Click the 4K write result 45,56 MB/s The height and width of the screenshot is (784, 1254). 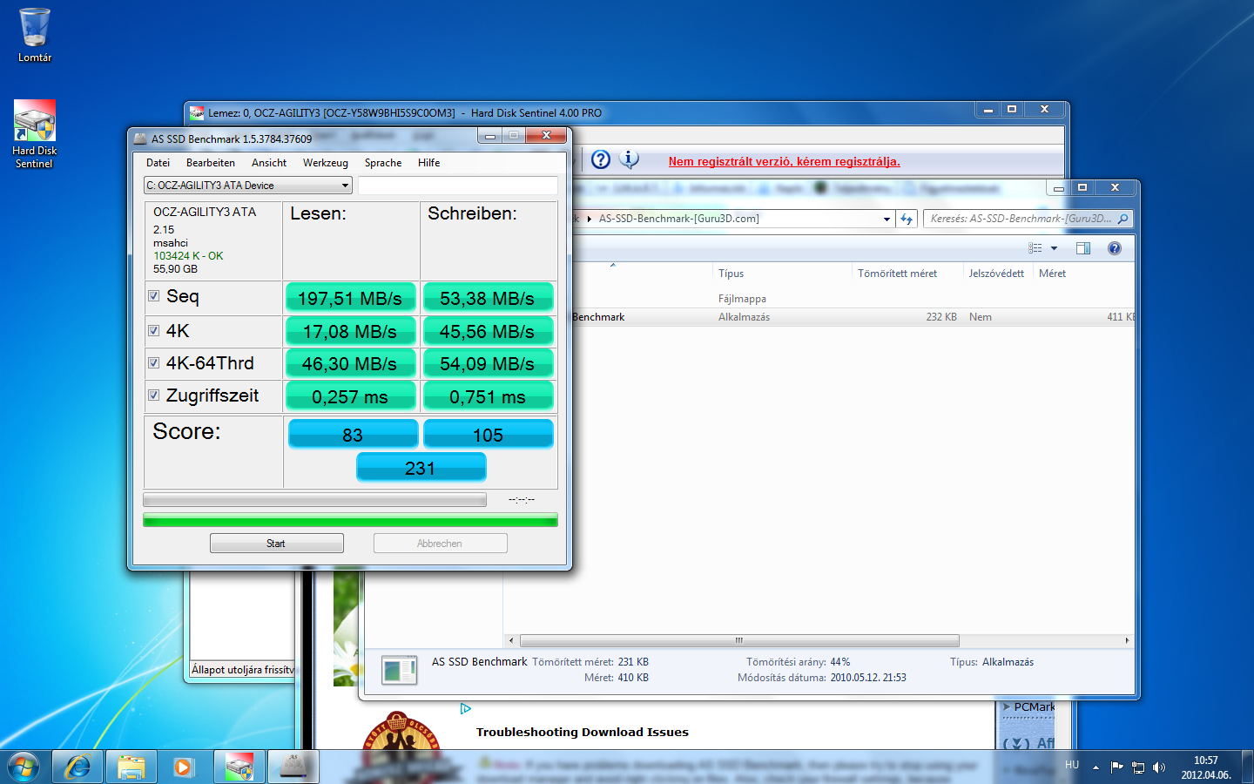488,331
